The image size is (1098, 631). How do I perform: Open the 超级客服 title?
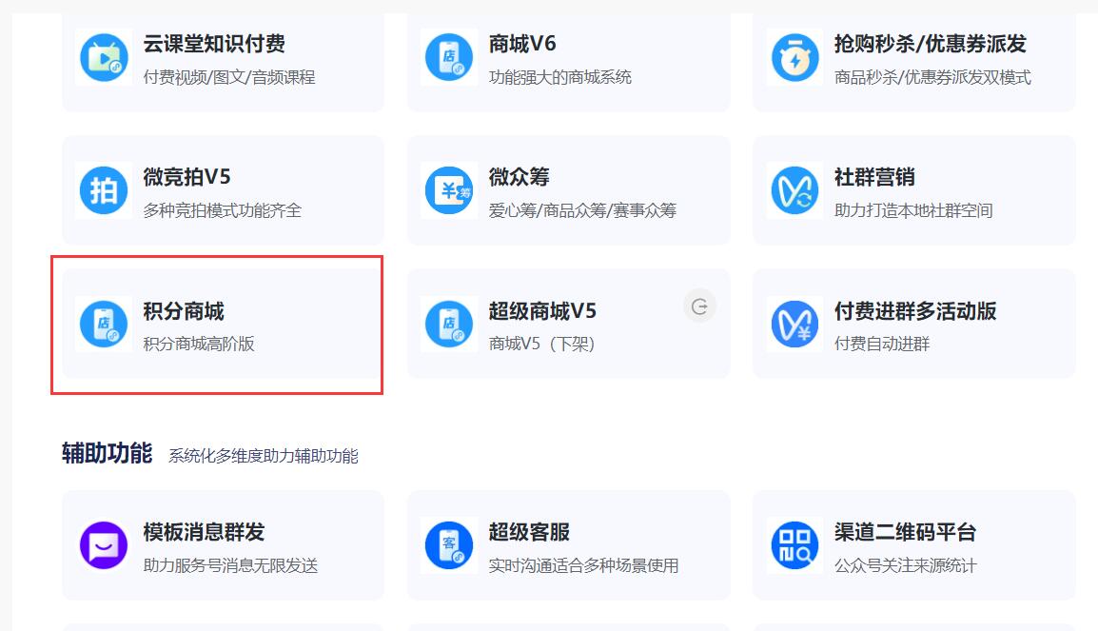pyautogui.click(x=529, y=532)
